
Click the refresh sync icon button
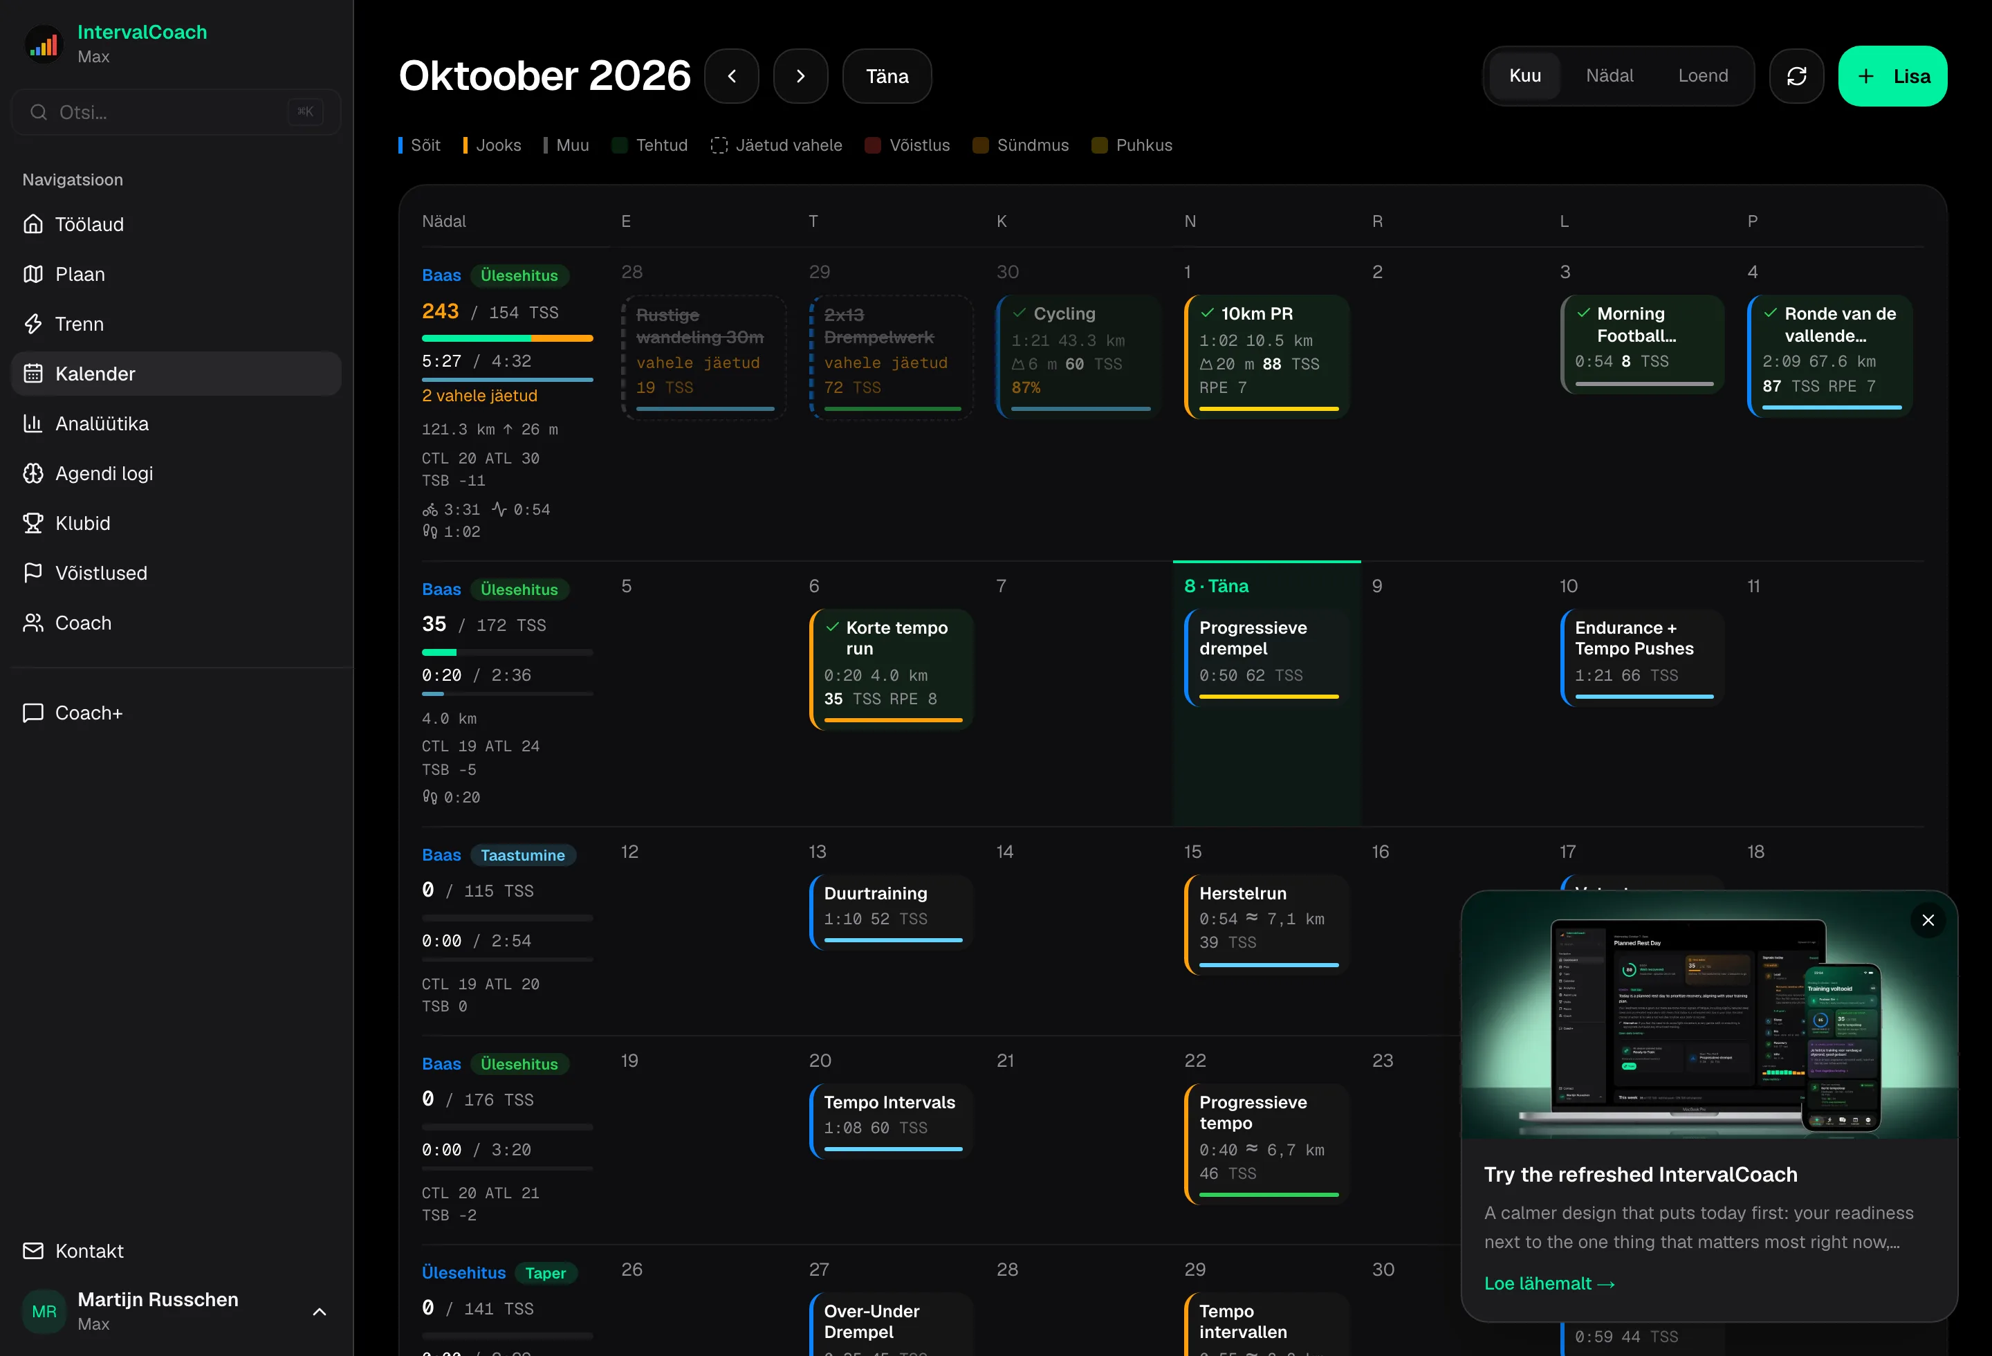1796,76
